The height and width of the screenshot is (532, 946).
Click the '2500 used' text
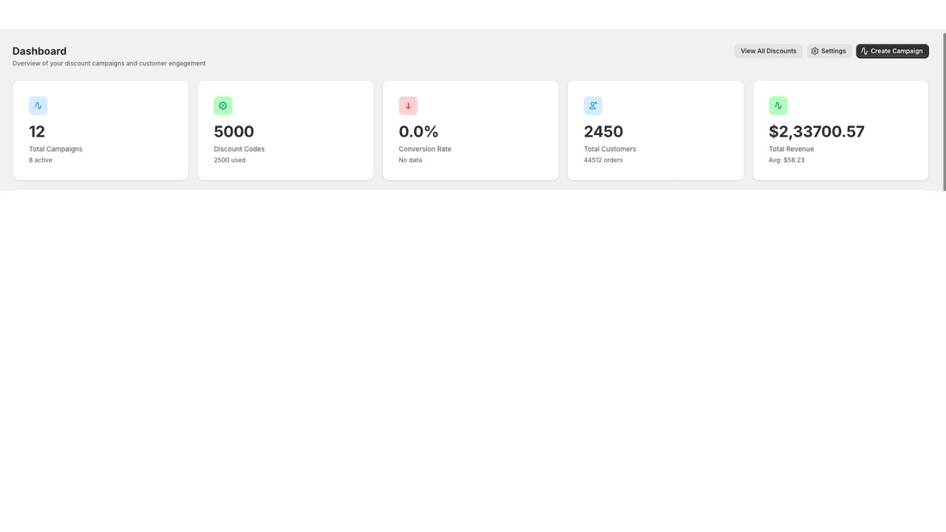coord(229,160)
